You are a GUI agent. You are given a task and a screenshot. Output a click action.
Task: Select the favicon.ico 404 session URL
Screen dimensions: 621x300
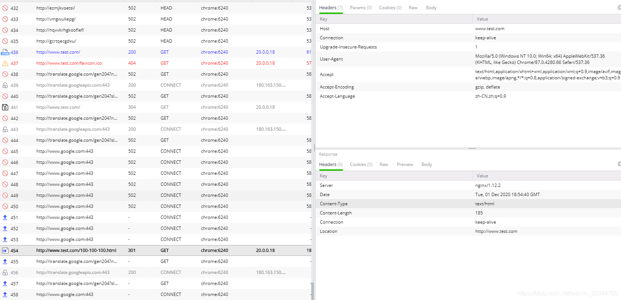coord(69,63)
